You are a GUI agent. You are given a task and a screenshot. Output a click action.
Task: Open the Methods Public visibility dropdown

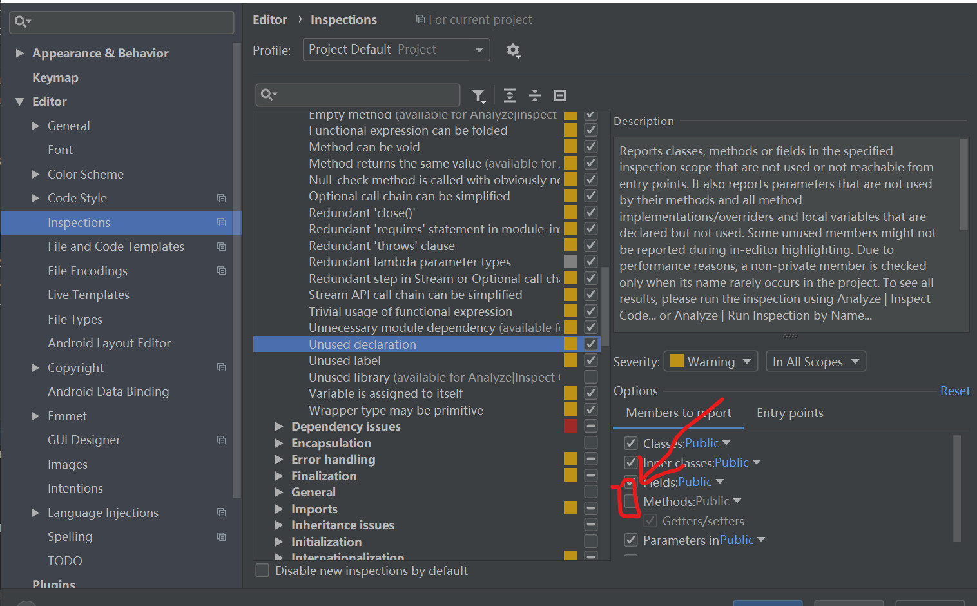coord(718,501)
